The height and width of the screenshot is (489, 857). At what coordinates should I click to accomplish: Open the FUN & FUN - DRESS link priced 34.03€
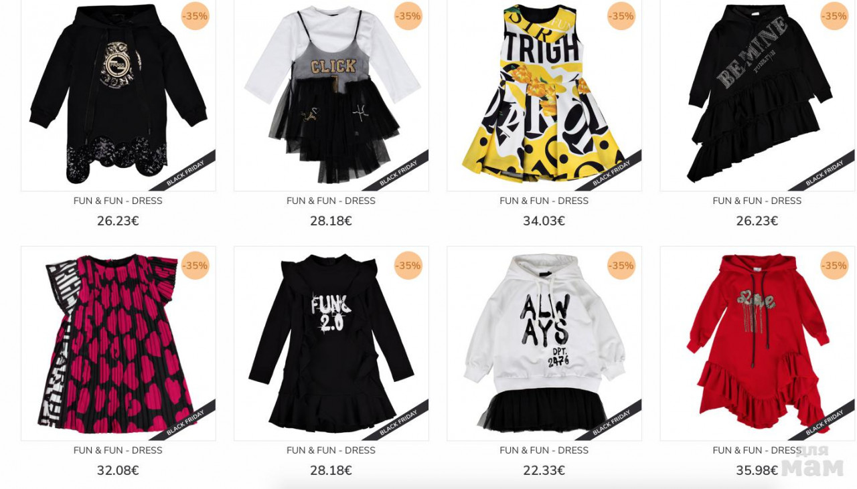(544, 201)
